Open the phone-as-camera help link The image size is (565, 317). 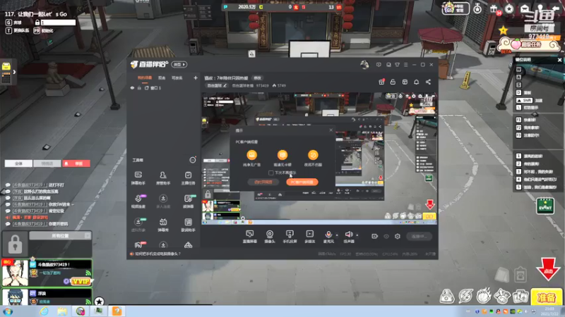coord(157,254)
